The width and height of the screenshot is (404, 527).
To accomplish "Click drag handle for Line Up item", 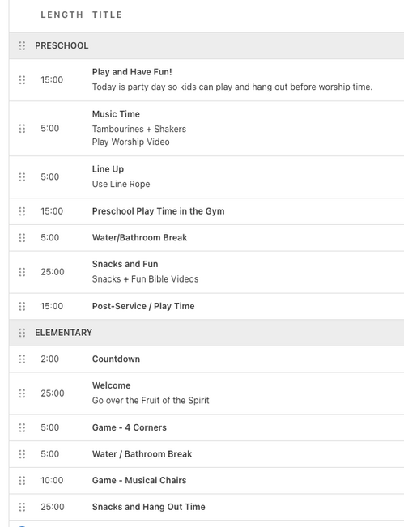I will click(22, 176).
